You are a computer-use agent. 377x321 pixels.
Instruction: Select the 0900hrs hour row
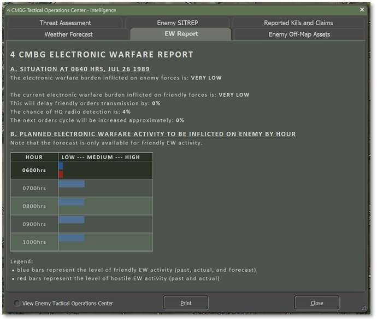(x=34, y=224)
